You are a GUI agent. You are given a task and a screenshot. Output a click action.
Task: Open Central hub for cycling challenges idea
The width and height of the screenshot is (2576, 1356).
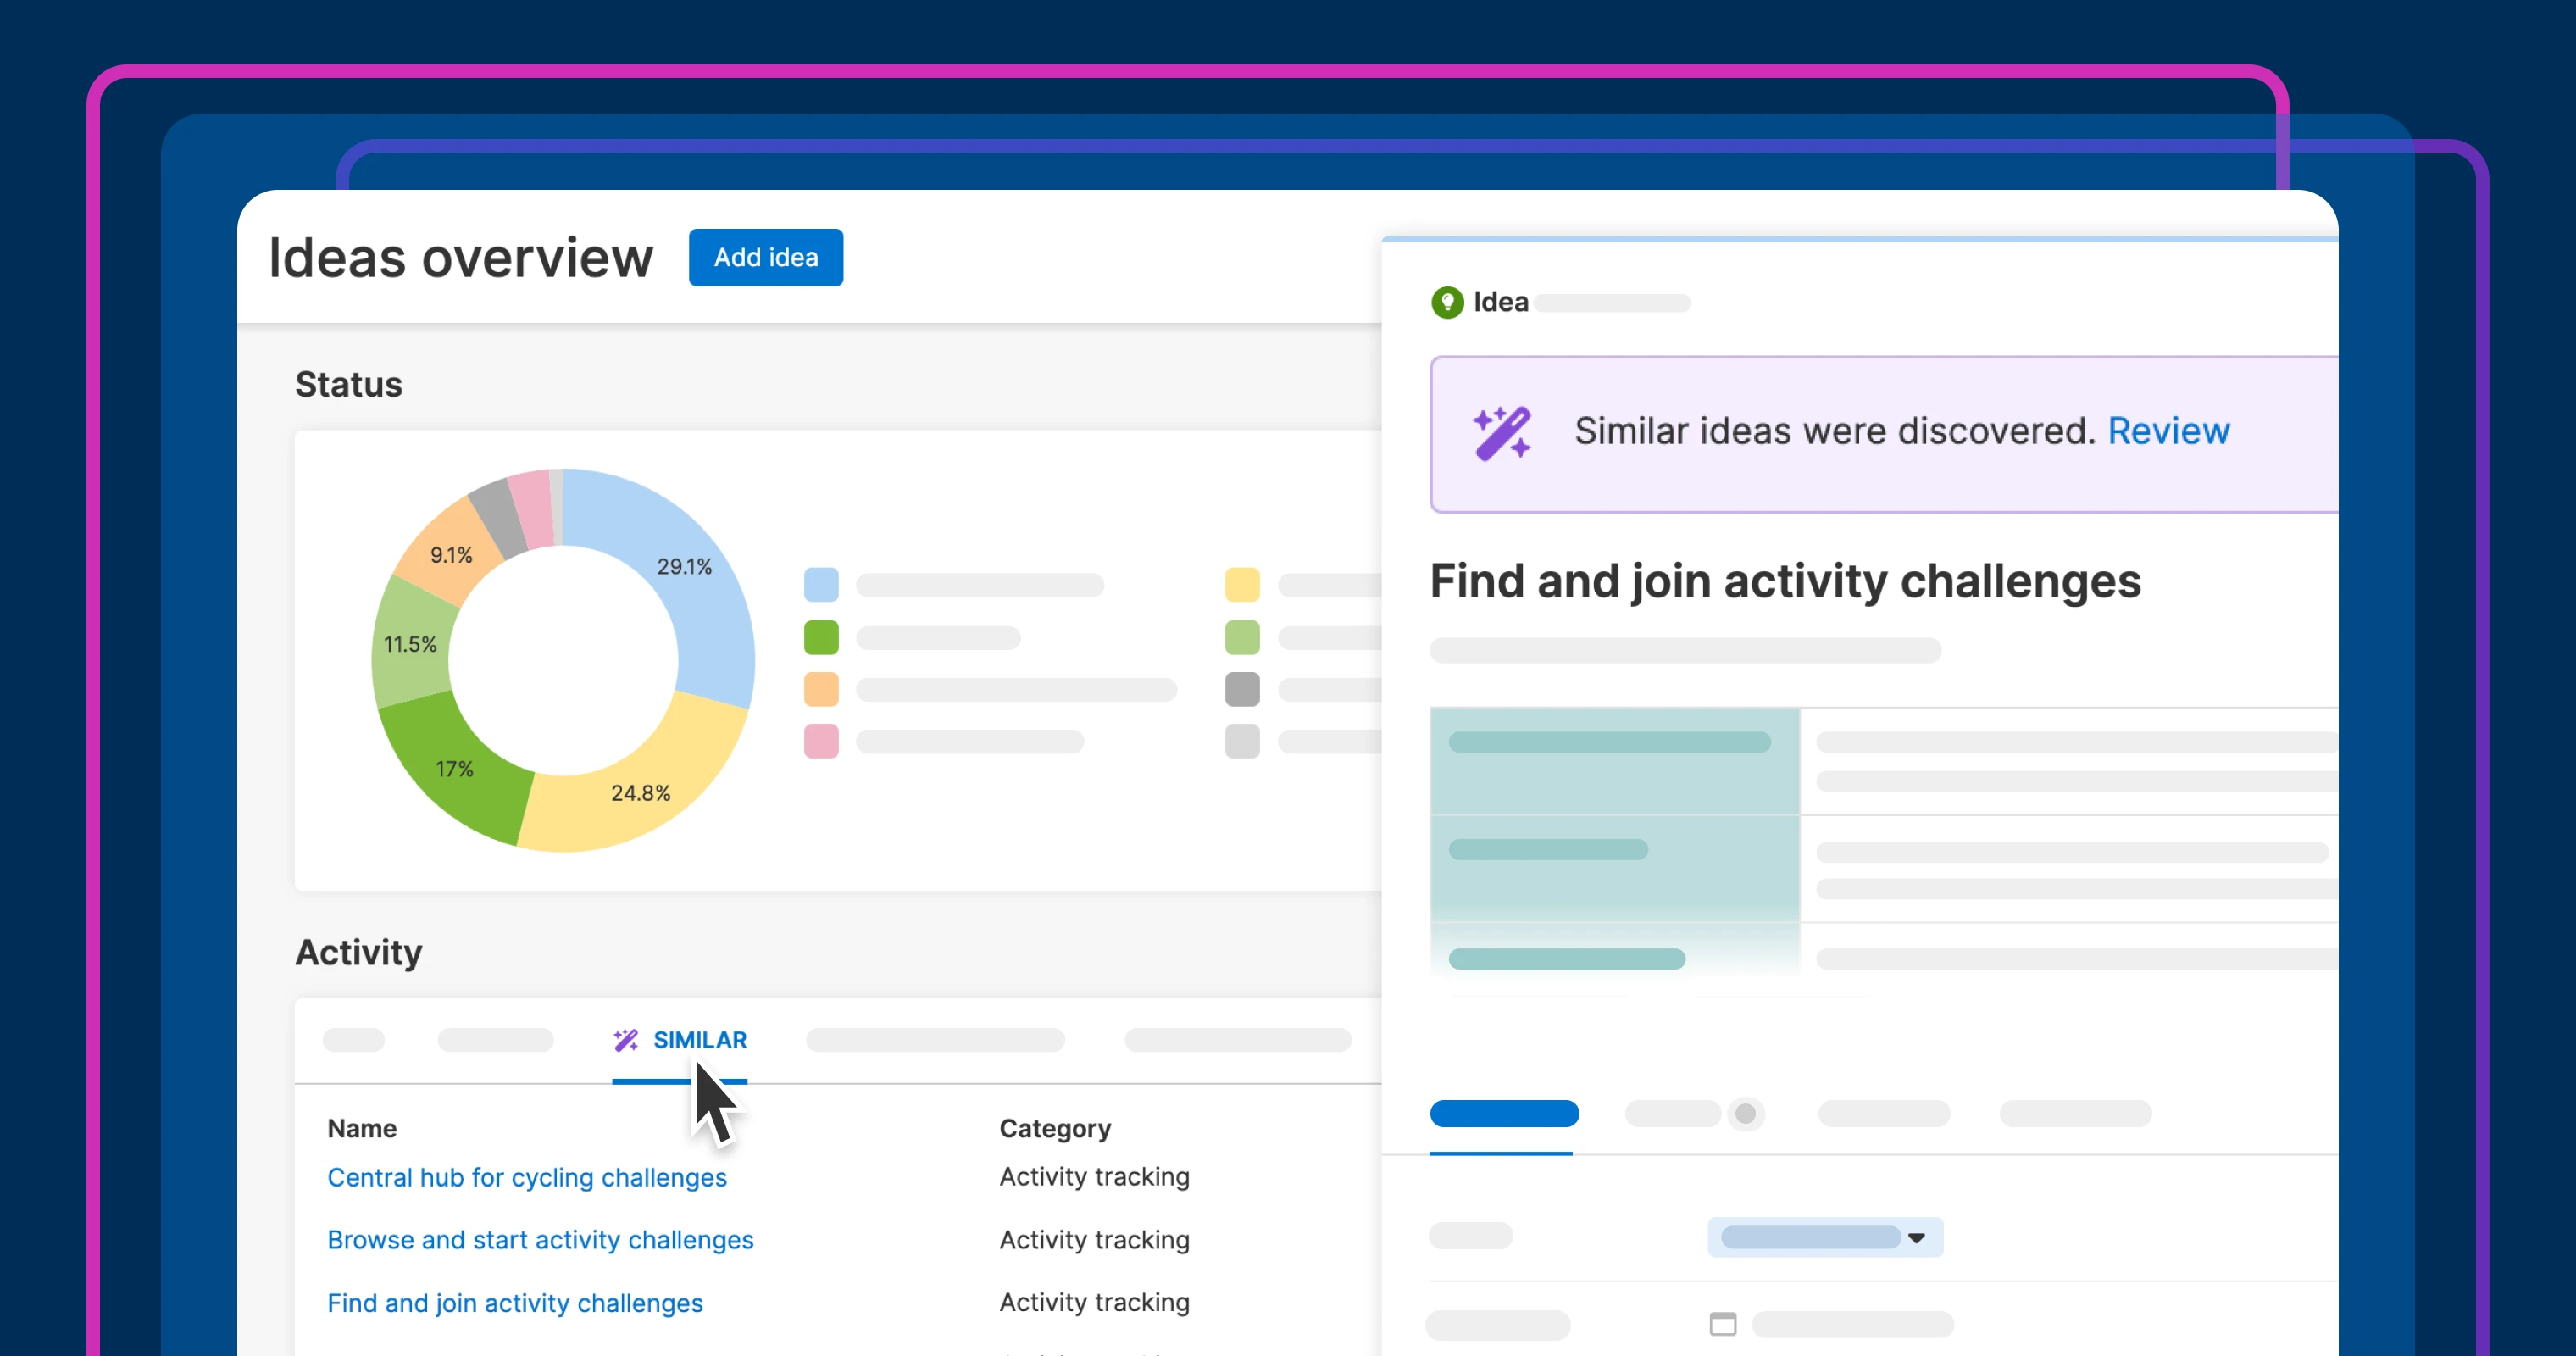pyautogui.click(x=527, y=1177)
